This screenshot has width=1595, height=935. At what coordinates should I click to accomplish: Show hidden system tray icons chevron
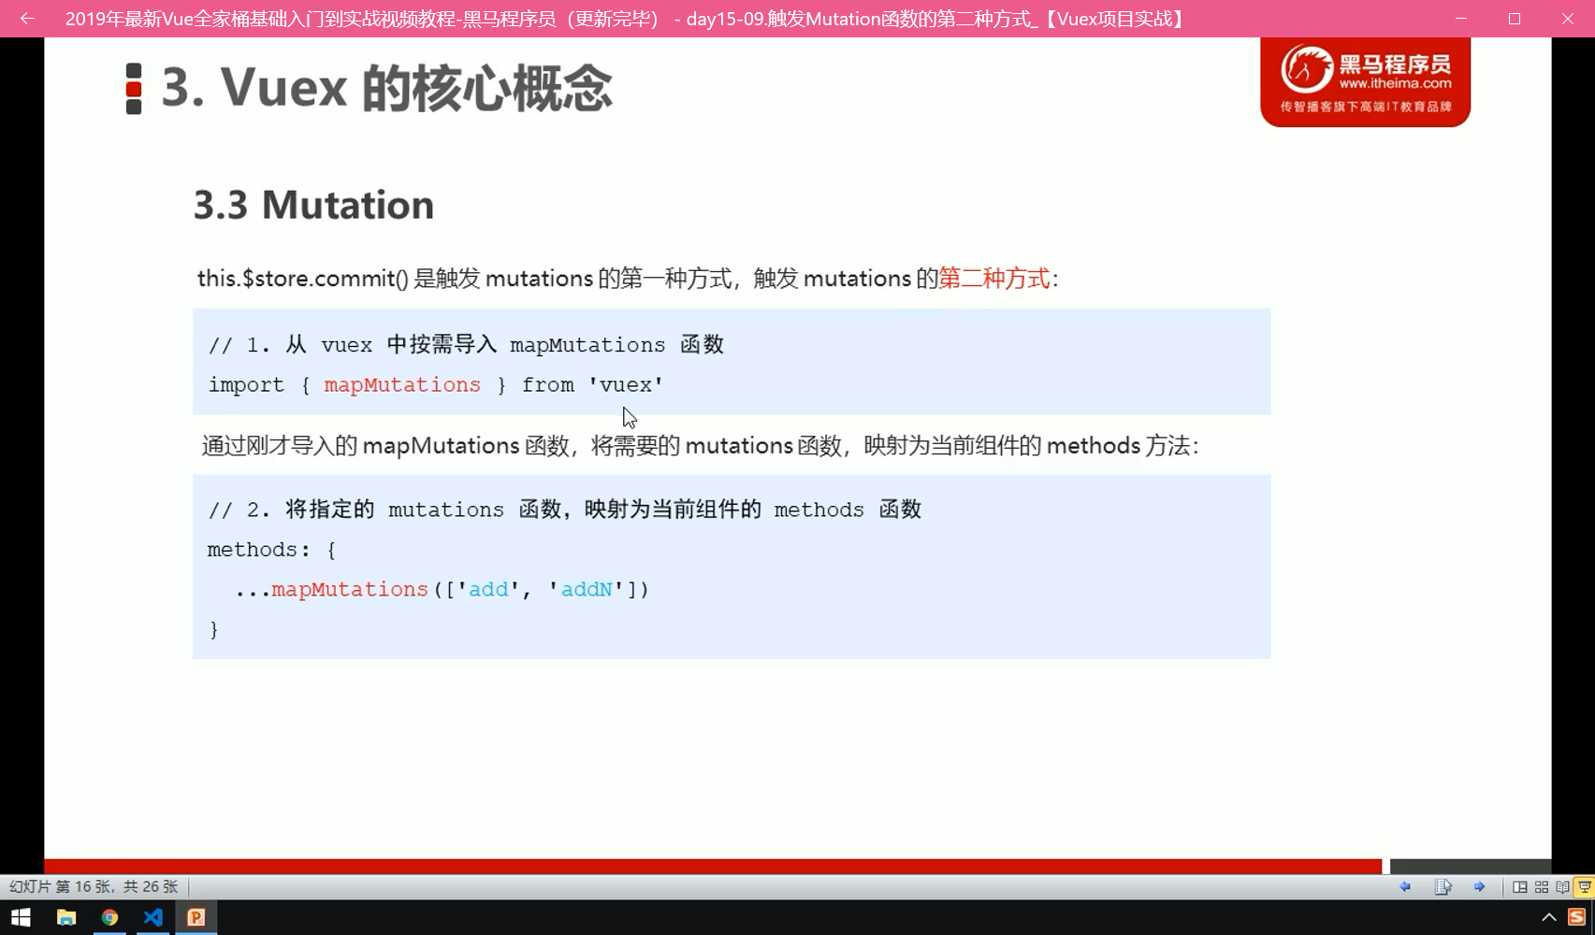(1549, 917)
